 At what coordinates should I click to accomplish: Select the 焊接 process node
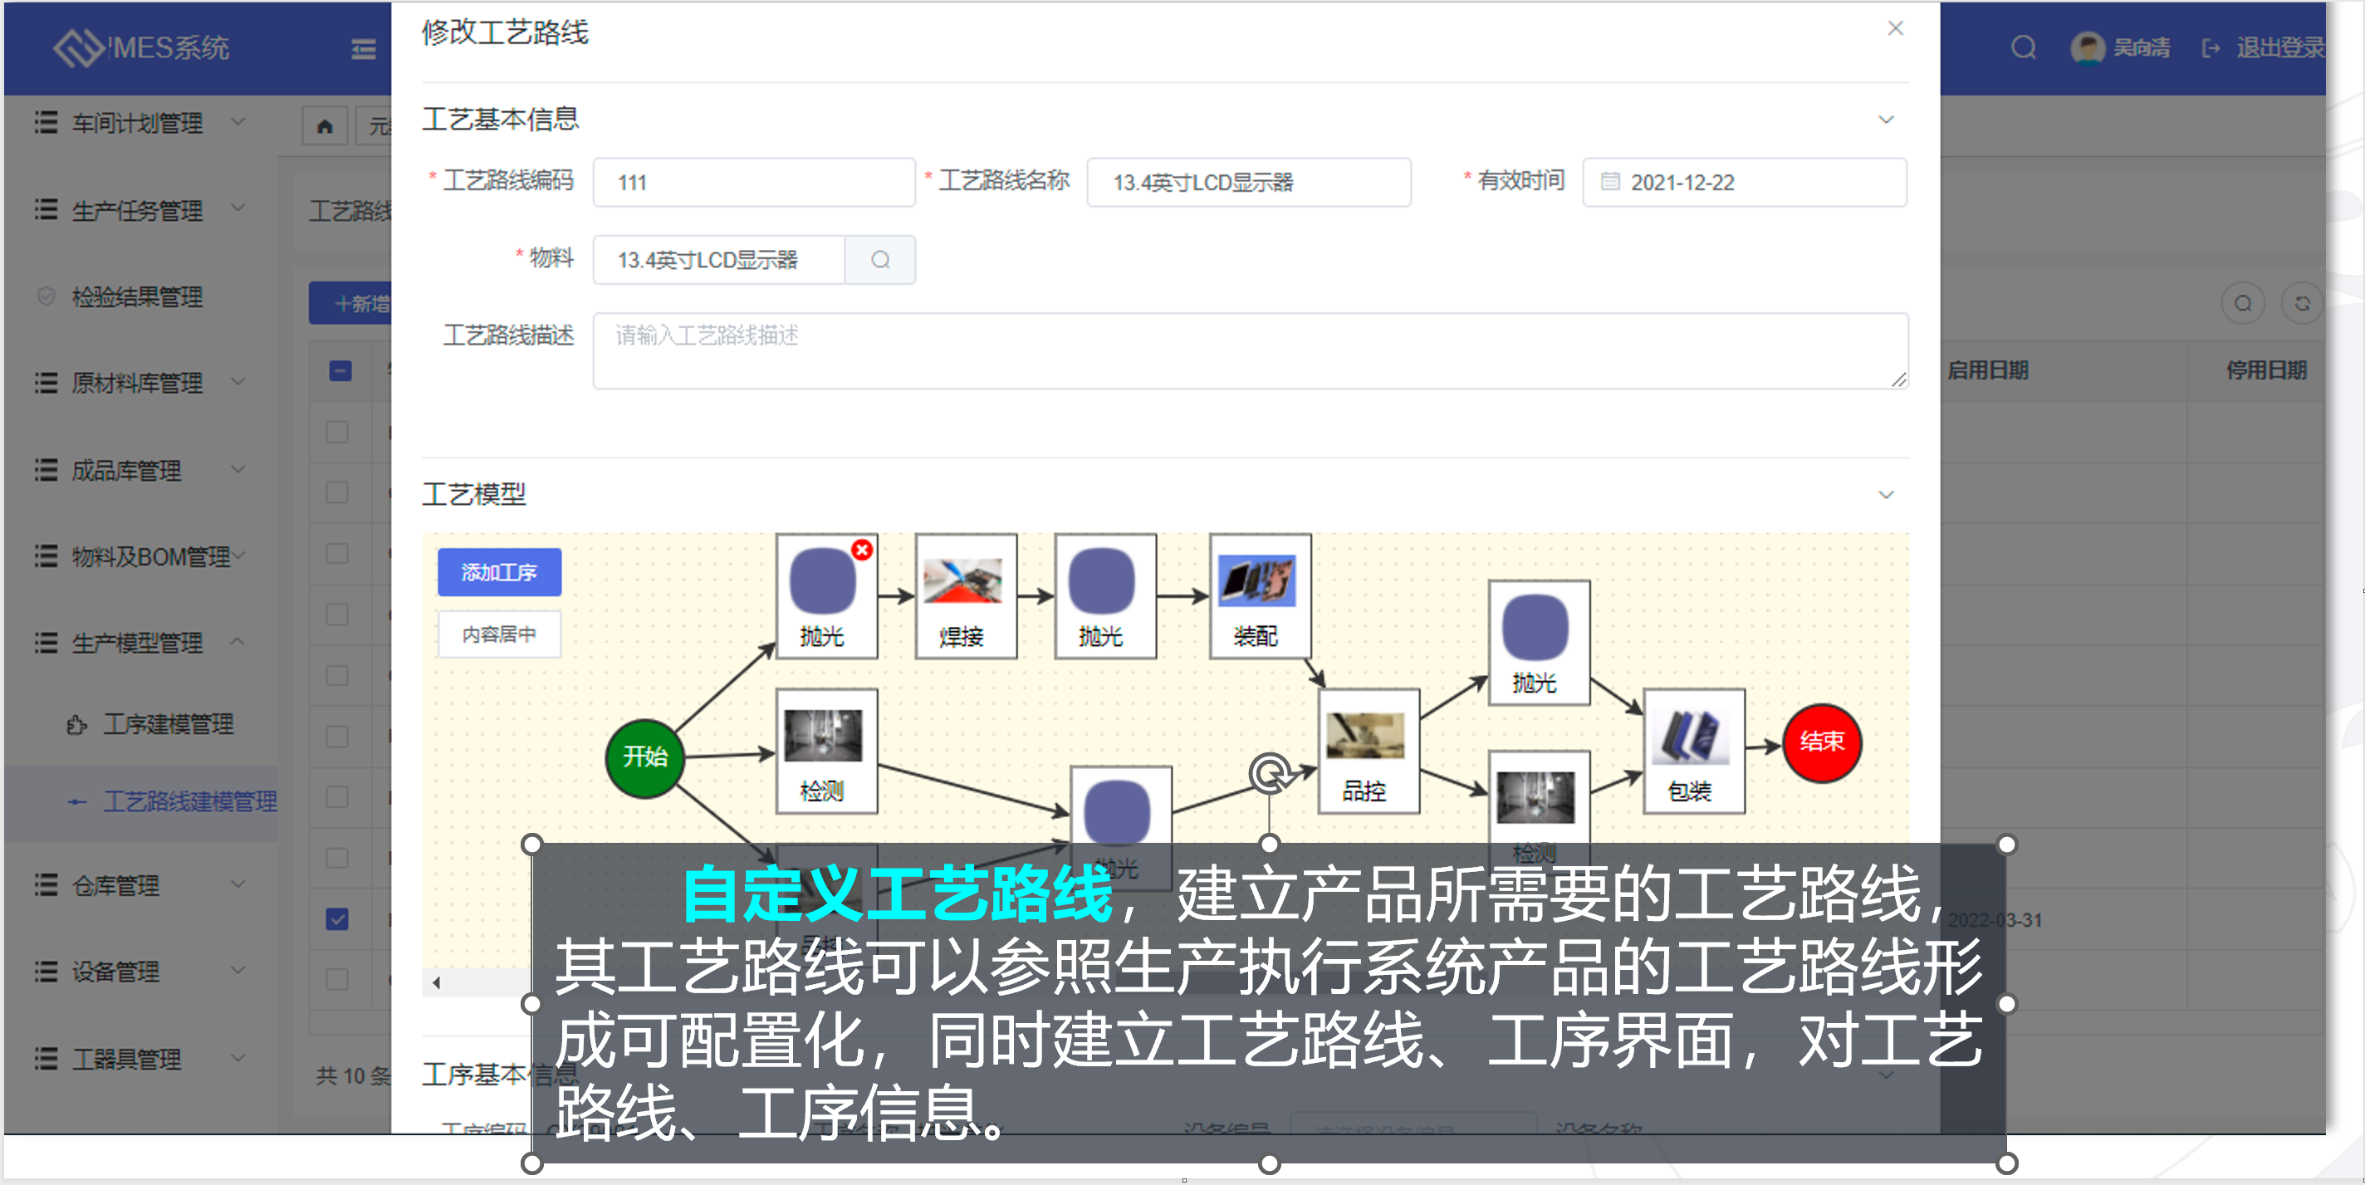[x=966, y=596]
